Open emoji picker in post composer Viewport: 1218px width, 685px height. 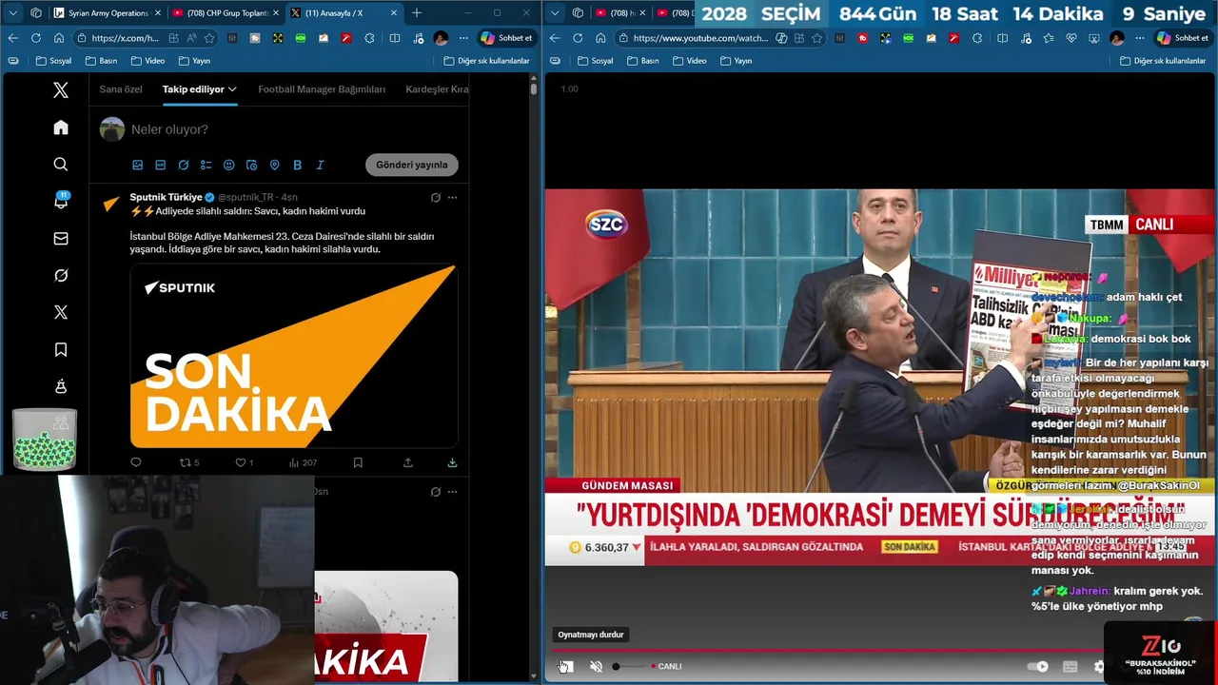coord(228,165)
